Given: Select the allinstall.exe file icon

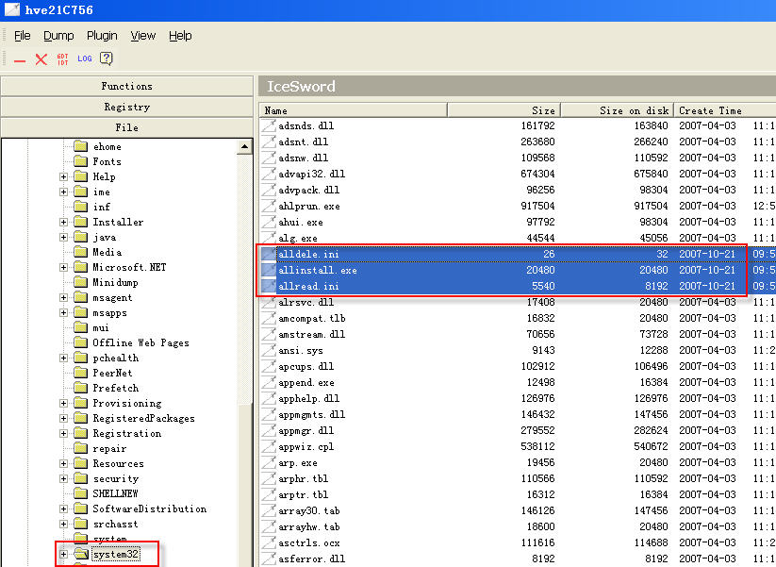Looking at the screenshot, I should (x=270, y=270).
